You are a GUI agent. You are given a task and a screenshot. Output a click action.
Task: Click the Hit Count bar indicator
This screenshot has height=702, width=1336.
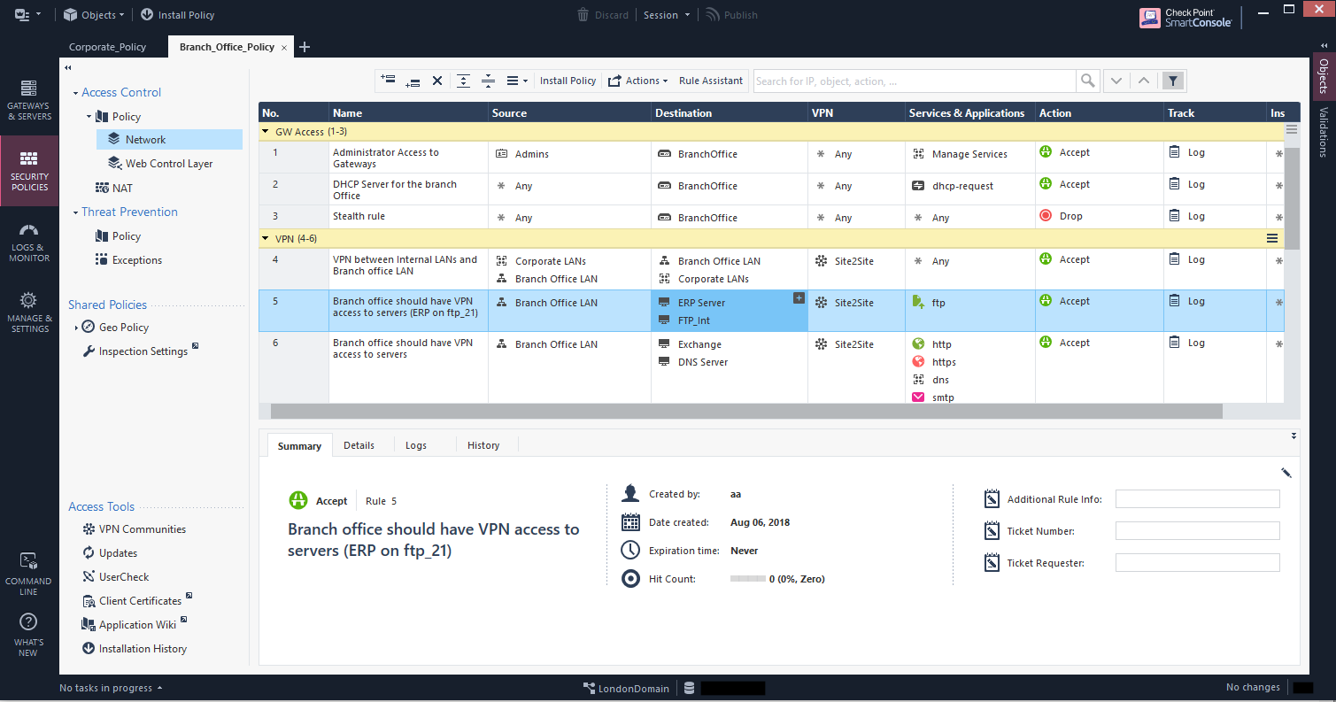748,579
